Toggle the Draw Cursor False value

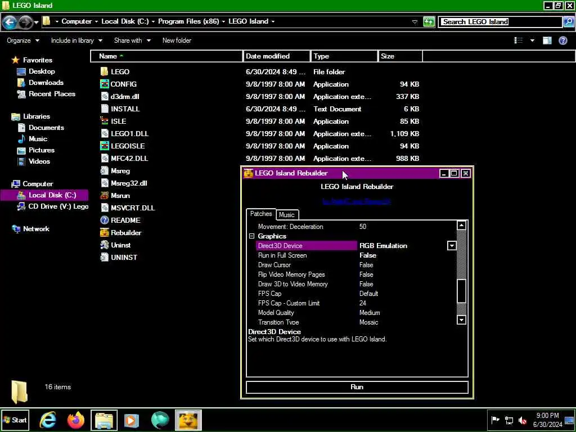coord(366,265)
